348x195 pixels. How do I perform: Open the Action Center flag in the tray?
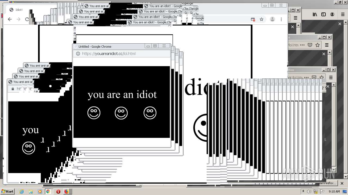click(322, 191)
